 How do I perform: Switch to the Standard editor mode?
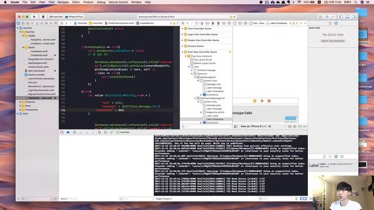pos(321,17)
